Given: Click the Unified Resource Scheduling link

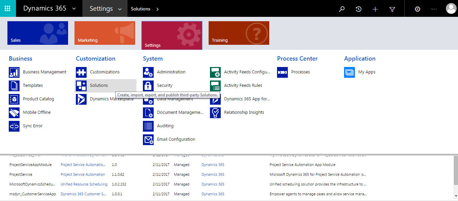Looking at the screenshot, I should (84, 184).
